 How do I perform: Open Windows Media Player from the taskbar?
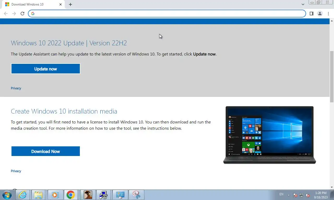click(x=55, y=195)
